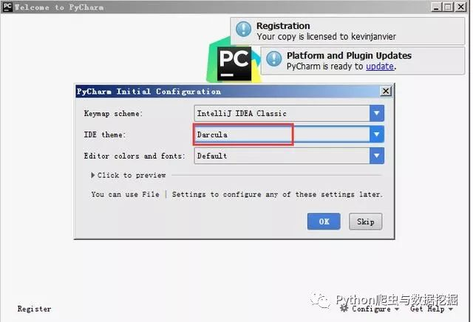The image size is (473, 322).
Task: Click the IDE theme label
Action: point(105,134)
